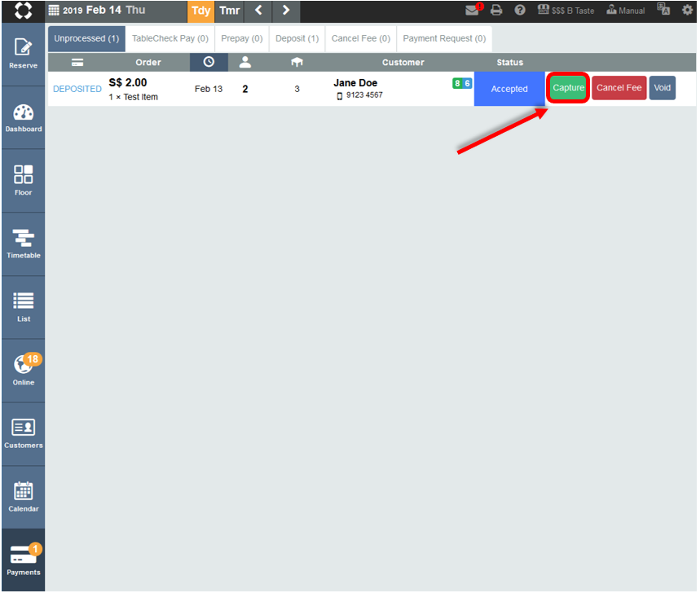Open the date picker grid icon

click(x=54, y=11)
